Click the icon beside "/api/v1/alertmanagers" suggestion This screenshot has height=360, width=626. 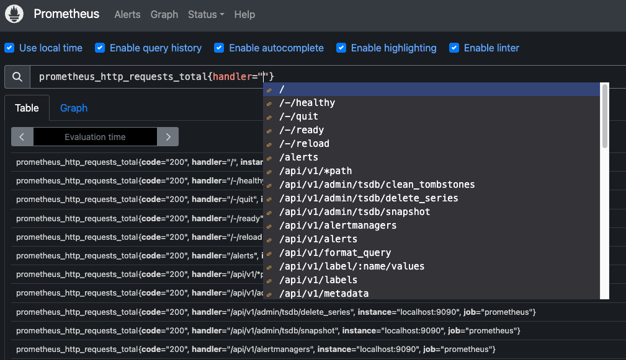[x=269, y=225]
